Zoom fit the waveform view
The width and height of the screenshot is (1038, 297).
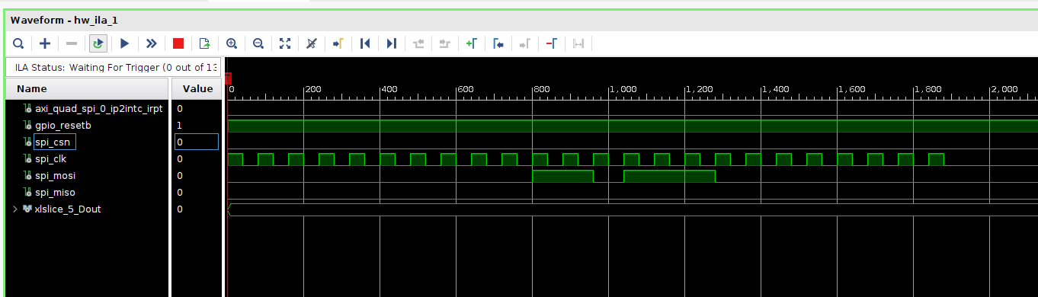click(x=285, y=43)
